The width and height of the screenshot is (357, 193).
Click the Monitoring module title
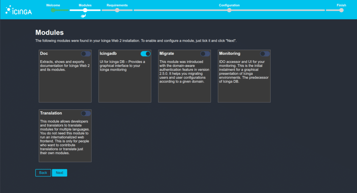(x=229, y=54)
